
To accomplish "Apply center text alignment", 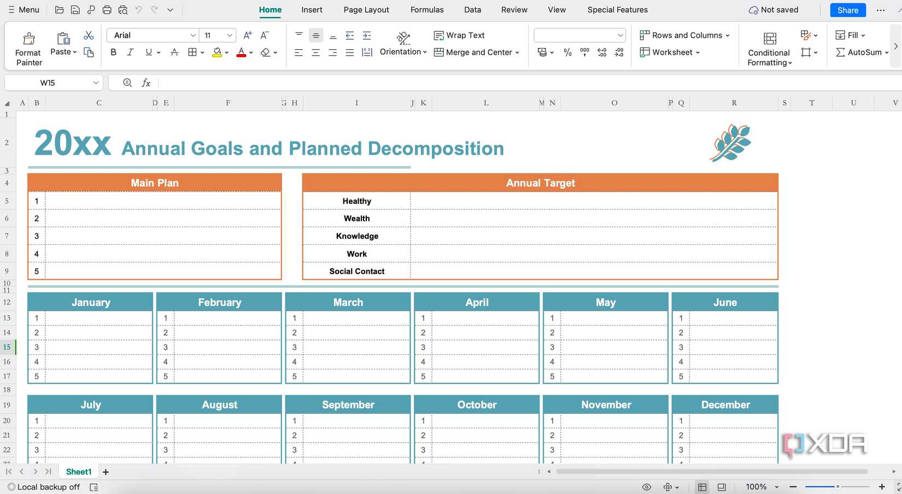I will pyautogui.click(x=315, y=52).
